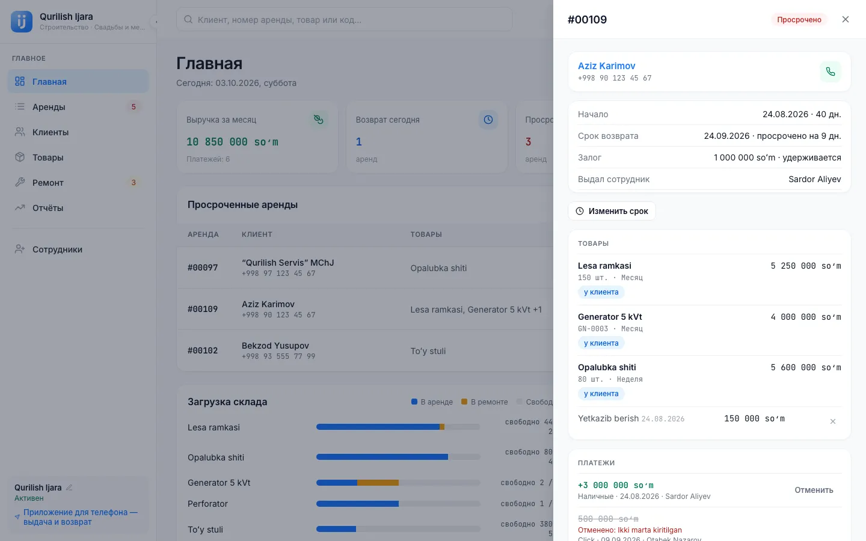Click the "у клиента" tag under Opalubka shiti

click(601, 394)
